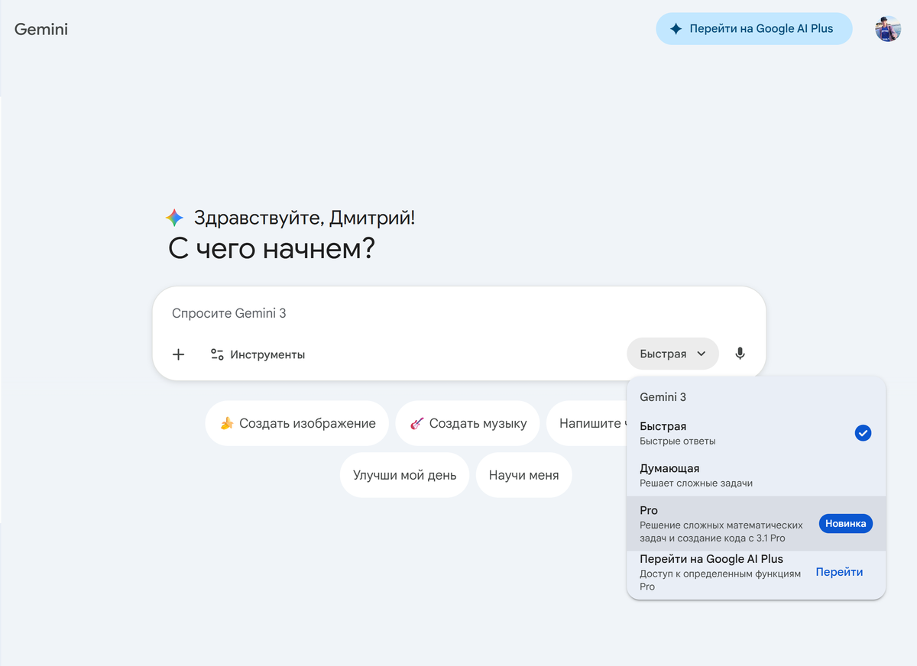Screen dimensions: 917x666
Task: Click Создать музыку suggestion chip
Action: click(468, 423)
